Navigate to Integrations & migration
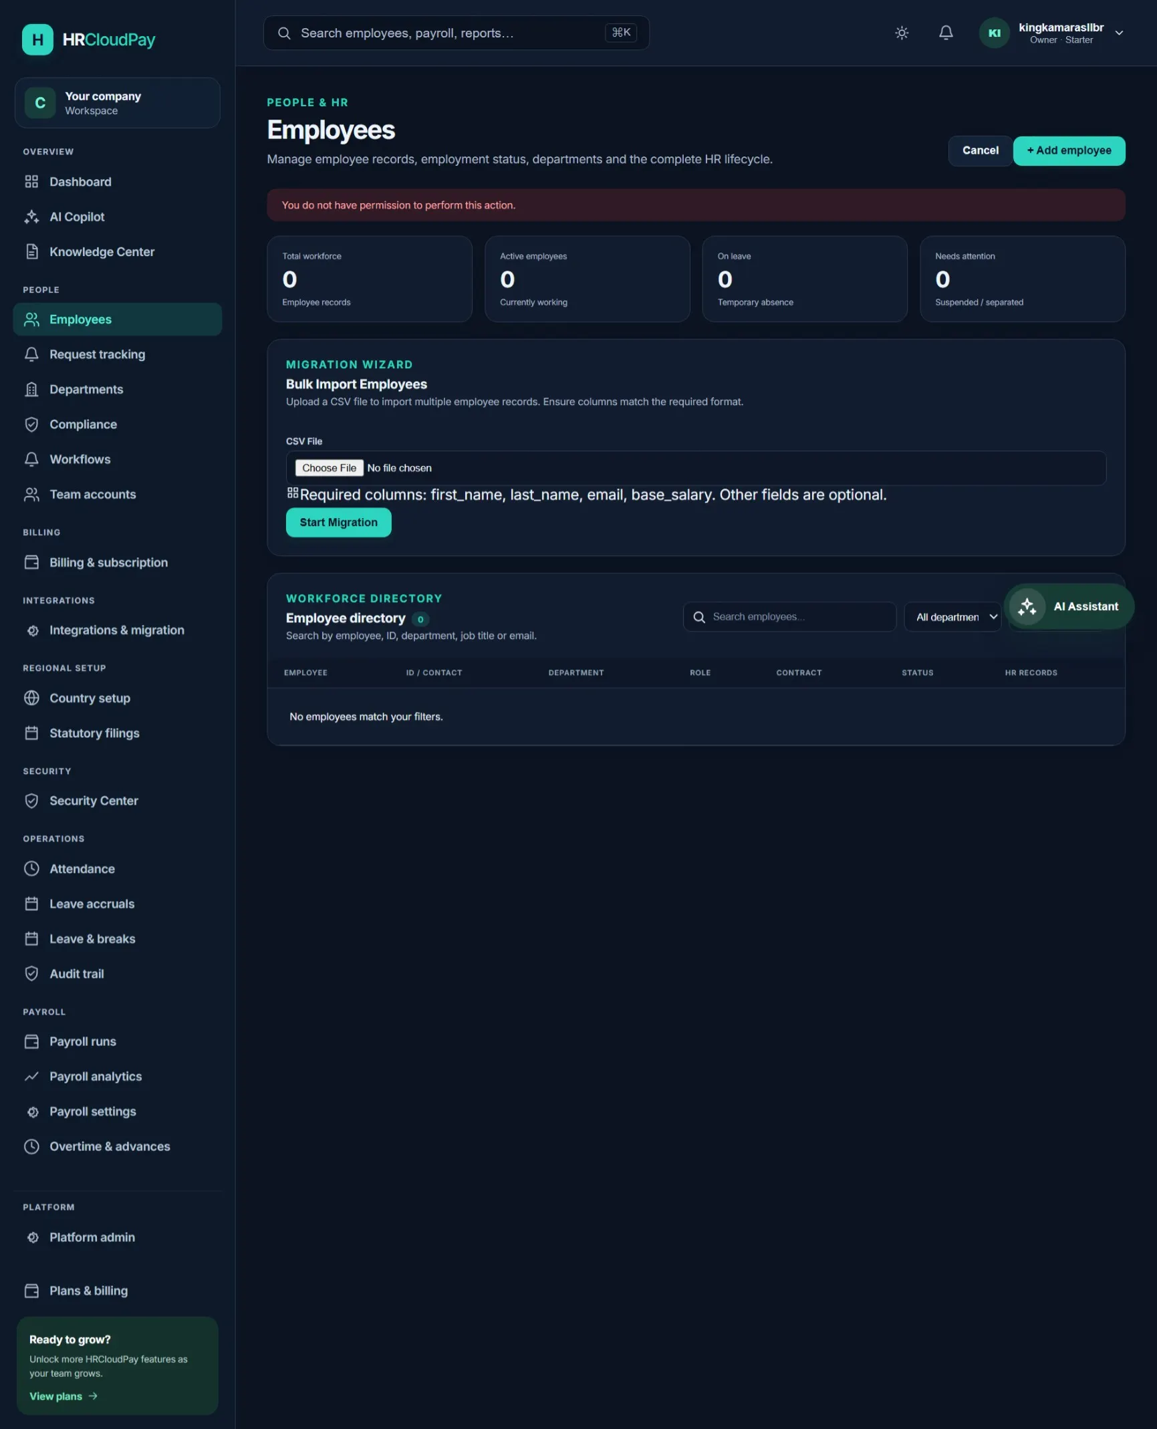The height and width of the screenshot is (1429, 1157). click(118, 630)
